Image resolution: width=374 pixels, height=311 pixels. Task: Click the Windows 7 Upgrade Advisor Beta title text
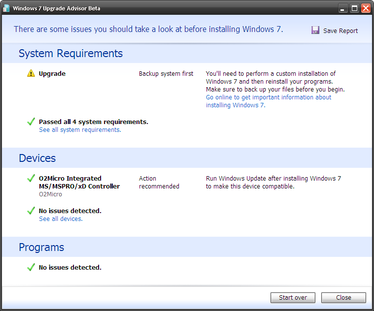tap(57, 8)
